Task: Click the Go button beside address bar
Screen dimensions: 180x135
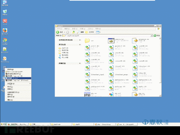Action: point(157,36)
